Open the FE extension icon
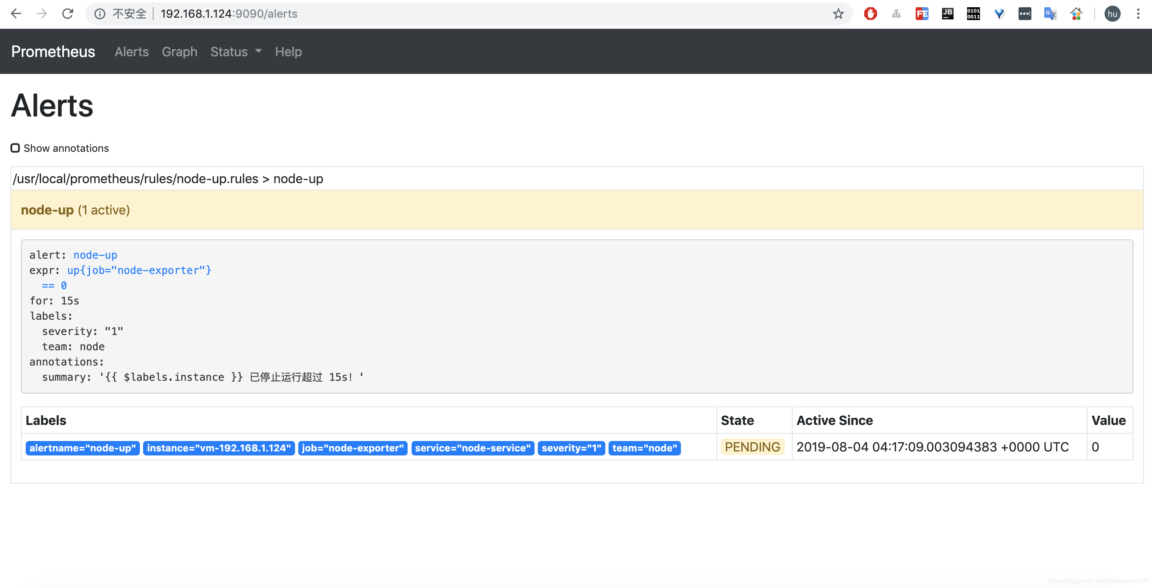The width and height of the screenshot is (1152, 588). 922,14
